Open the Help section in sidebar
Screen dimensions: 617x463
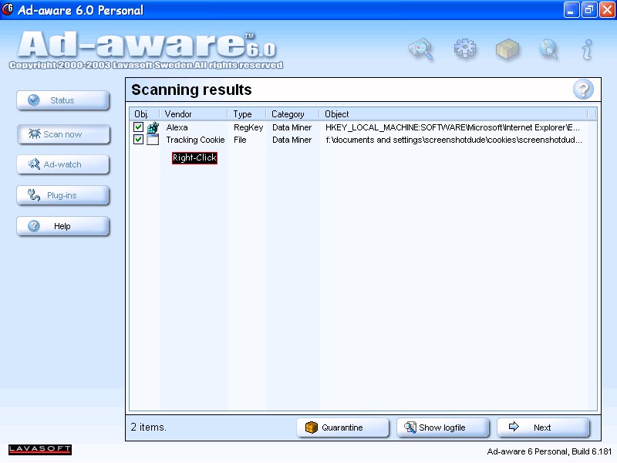click(63, 226)
